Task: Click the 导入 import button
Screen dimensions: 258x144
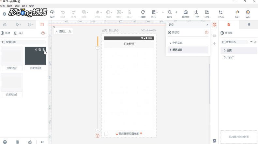Action: (19, 33)
